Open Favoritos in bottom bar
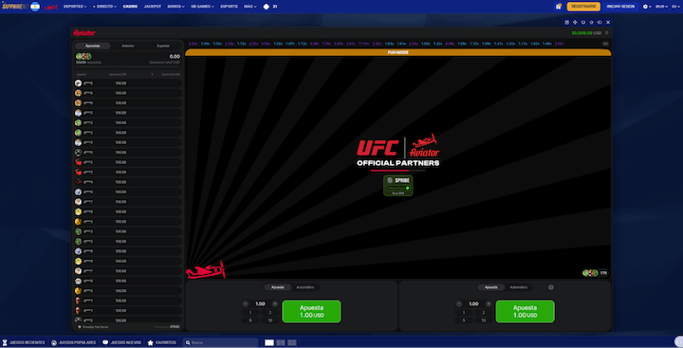Screen dimensions: 683x348 click(162, 342)
